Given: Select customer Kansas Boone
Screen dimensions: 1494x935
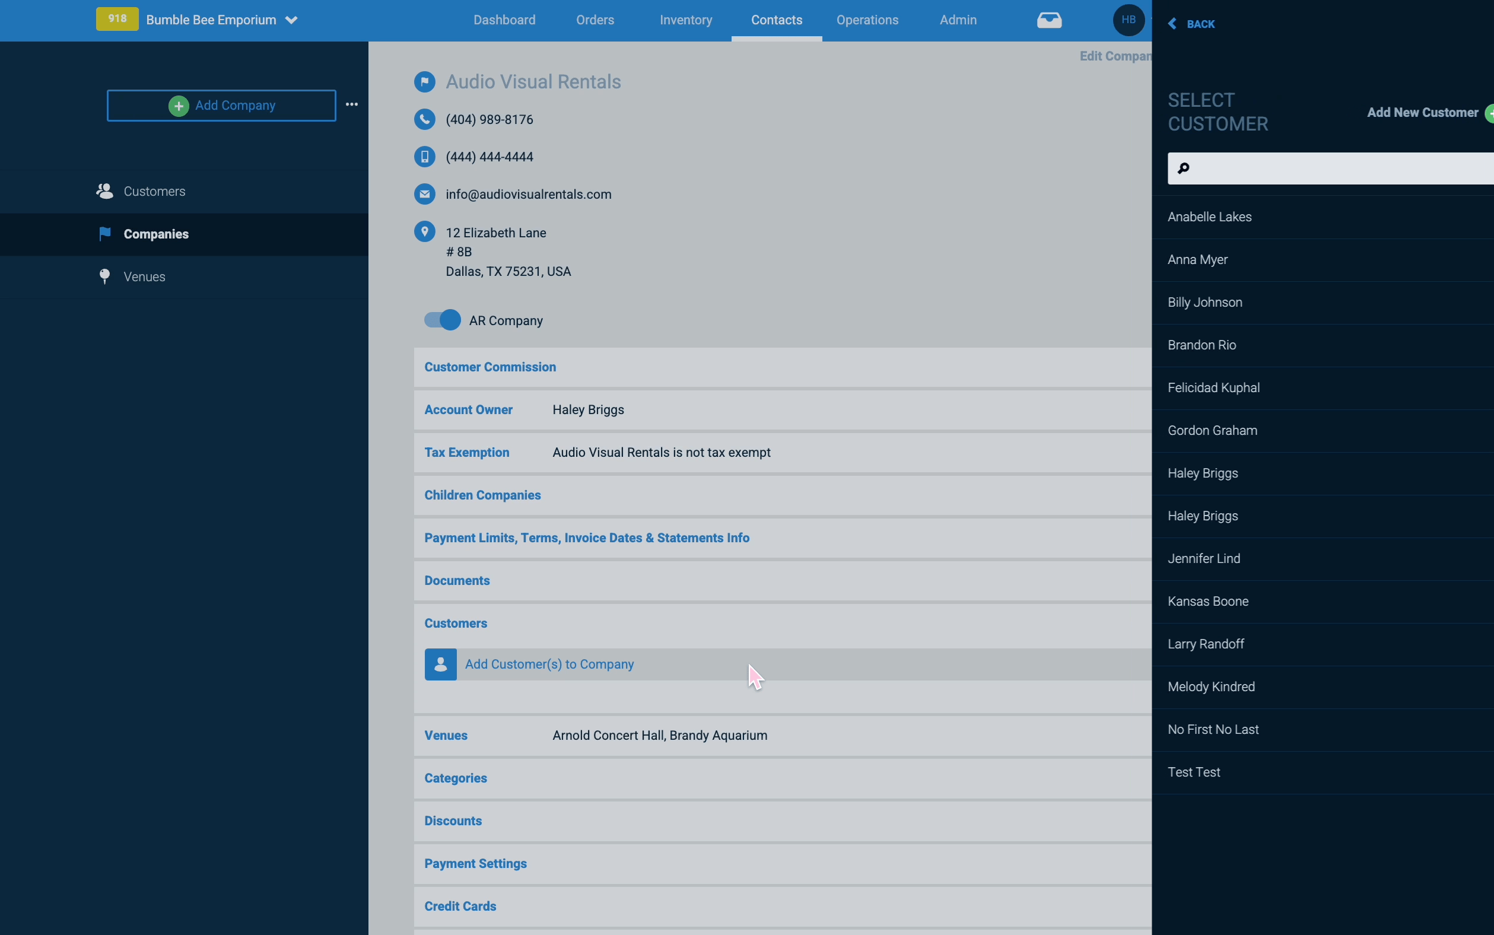Looking at the screenshot, I should point(1323,601).
